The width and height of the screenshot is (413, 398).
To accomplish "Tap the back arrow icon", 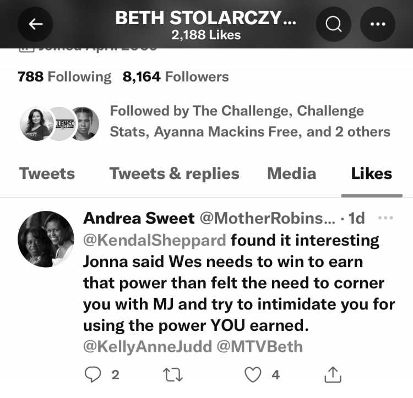I will pyautogui.click(x=35, y=24).
